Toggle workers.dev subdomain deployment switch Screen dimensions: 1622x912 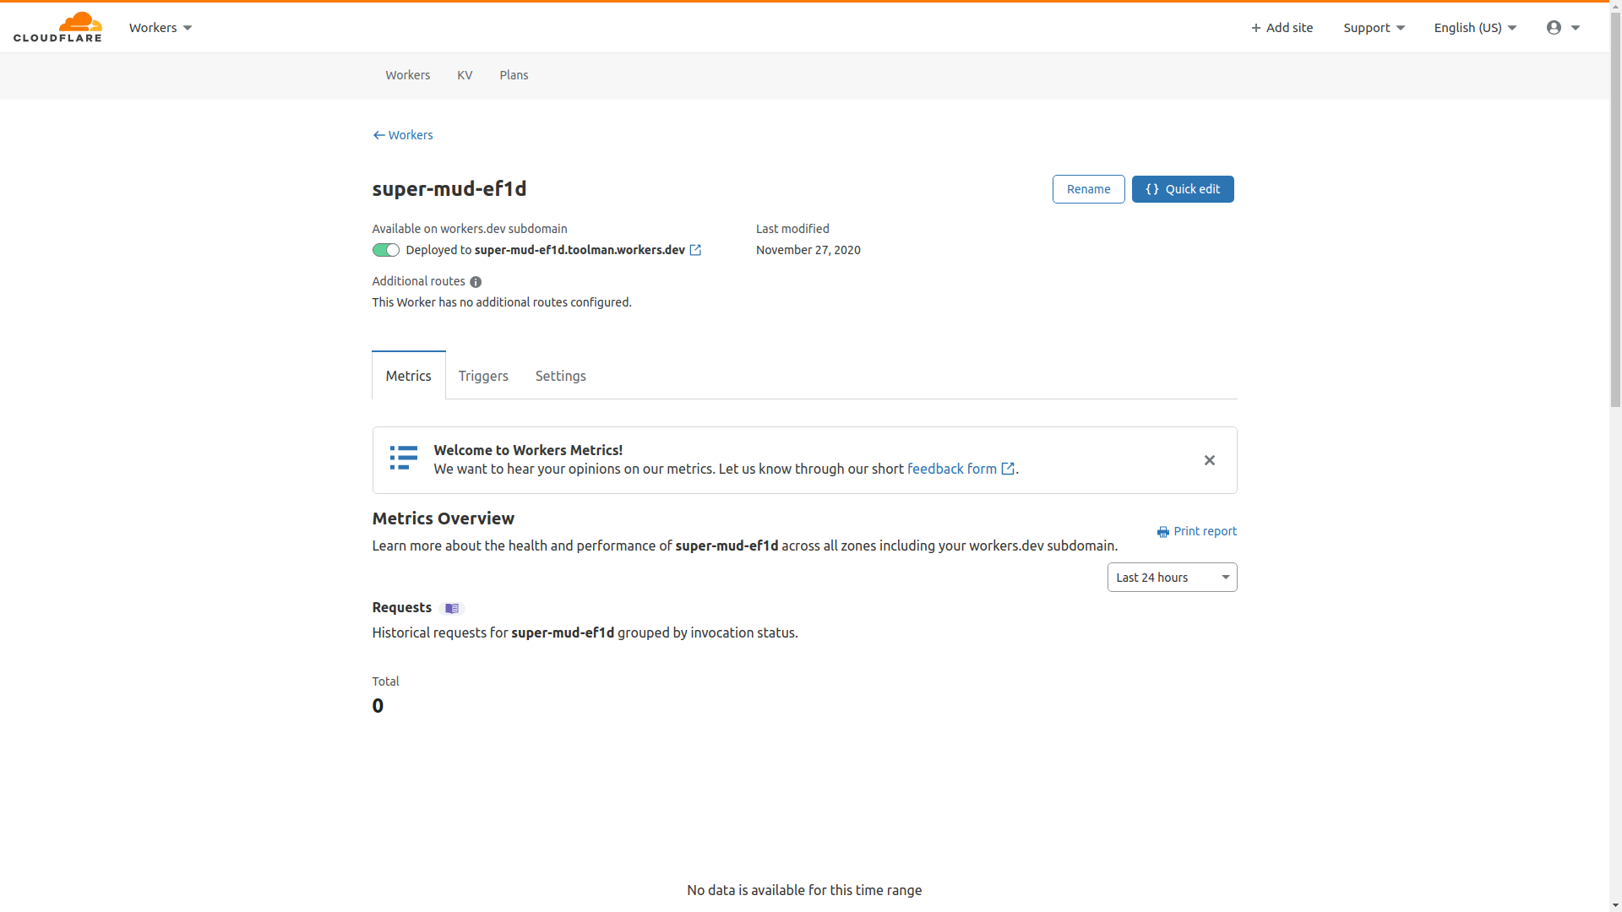coord(385,250)
